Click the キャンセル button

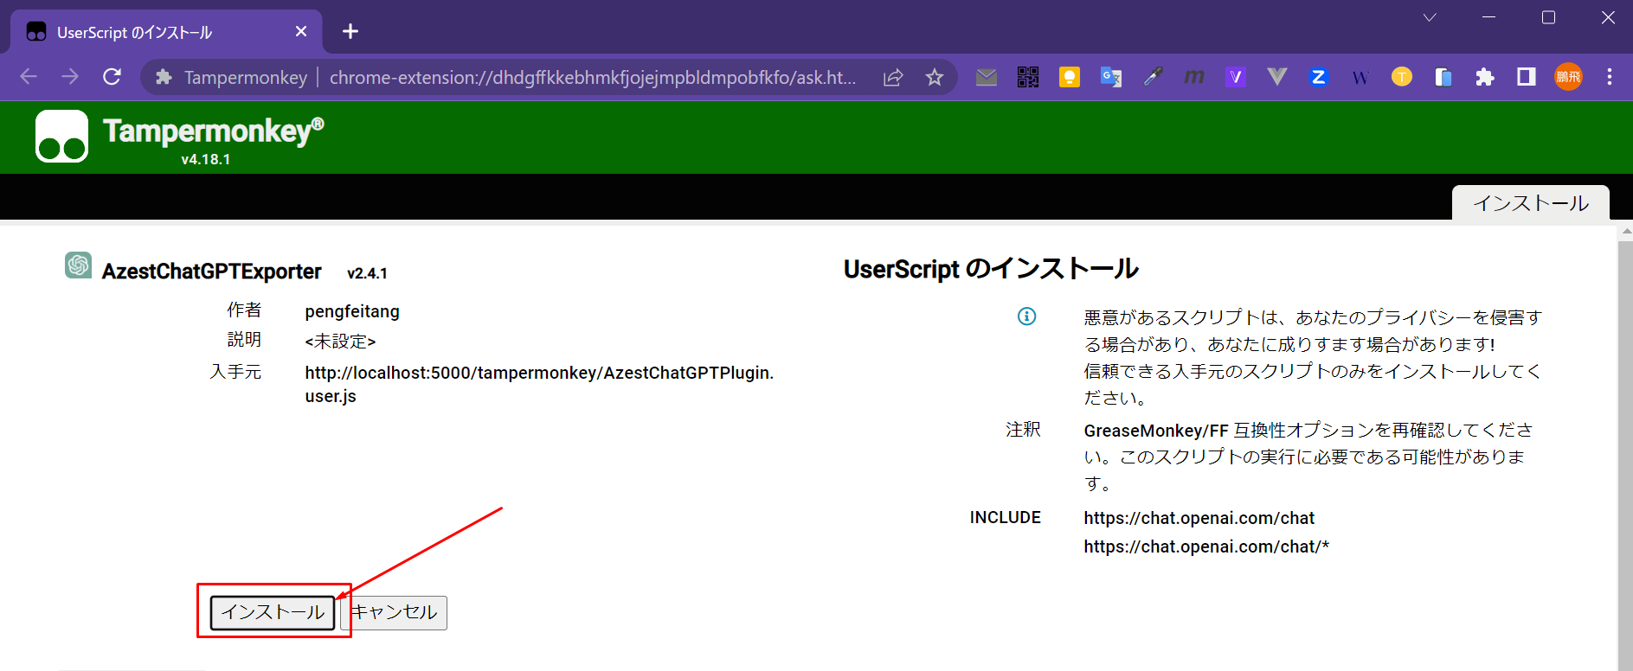(x=395, y=612)
